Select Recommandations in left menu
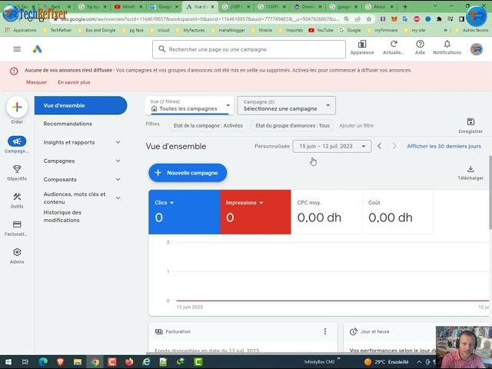Screen dimensions: 492x369 (68, 124)
